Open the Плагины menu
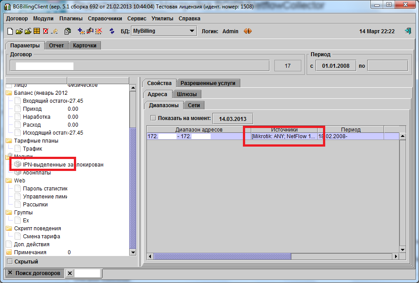 [x=71, y=19]
